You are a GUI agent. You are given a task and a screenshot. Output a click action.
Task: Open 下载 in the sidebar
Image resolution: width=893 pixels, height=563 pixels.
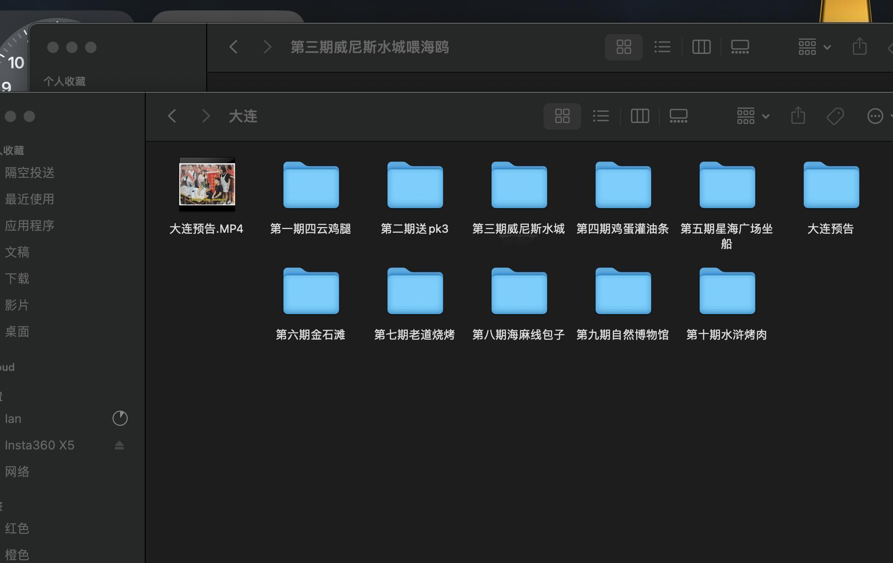click(x=17, y=279)
